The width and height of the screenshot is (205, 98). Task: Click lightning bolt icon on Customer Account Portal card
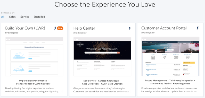[x=198, y=28]
